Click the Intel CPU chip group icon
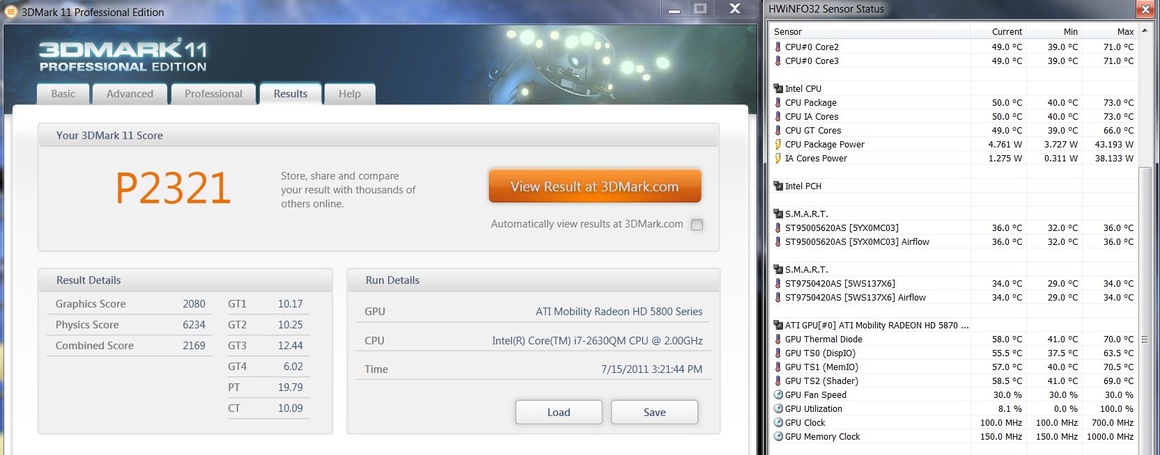The image size is (1160, 455). [x=778, y=88]
